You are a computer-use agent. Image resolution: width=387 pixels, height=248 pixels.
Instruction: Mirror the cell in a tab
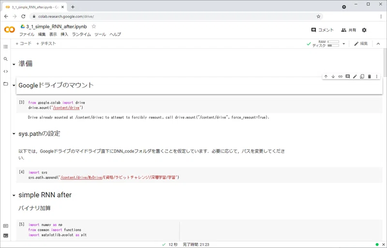point(362,77)
